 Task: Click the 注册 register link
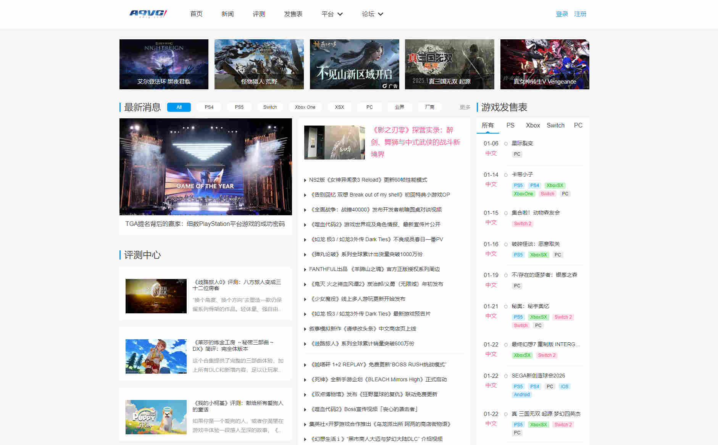580,14
